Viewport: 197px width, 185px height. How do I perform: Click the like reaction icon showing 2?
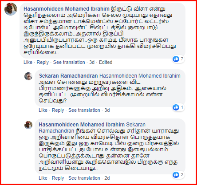pyautogui.click(x=176, y=175)
